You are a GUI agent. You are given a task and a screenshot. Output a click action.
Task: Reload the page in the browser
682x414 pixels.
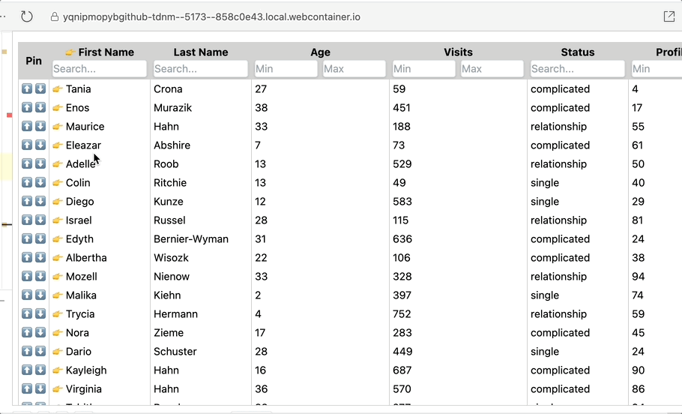(27, 17)
